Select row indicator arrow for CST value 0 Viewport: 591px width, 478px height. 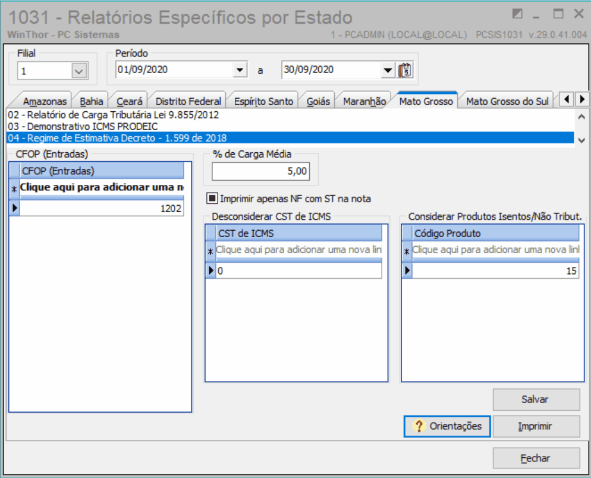[x=210, y=271]
